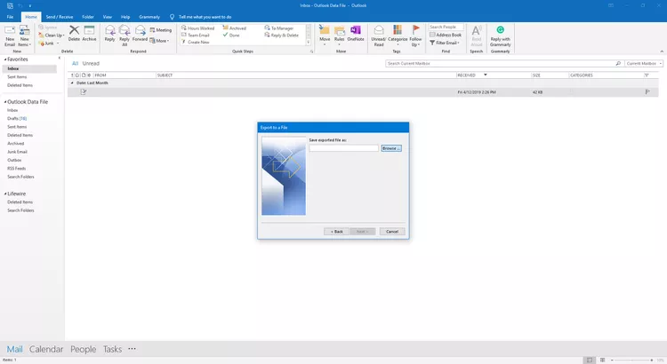The width and height of the screenshot is (667, 364).
Task: Go to People view
Action: [x=83, y=349]
